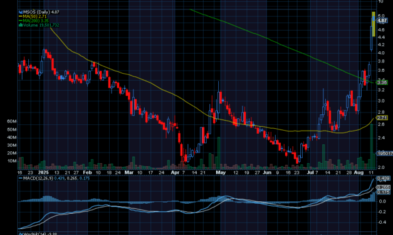393x235 pixels.
Task: Click the volume bars icon beside Volume legend
Action: 21,25
